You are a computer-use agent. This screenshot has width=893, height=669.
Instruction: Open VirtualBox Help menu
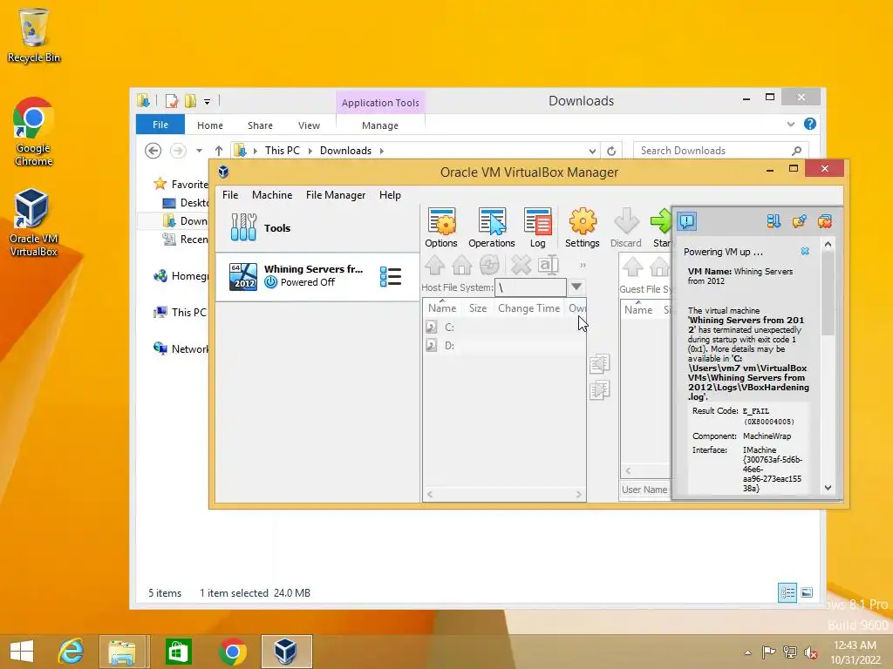click(390, 194)
